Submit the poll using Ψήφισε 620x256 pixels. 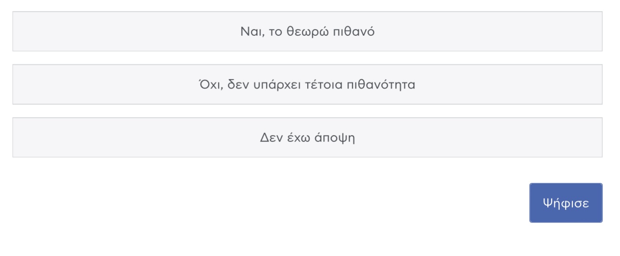(566, 203)
